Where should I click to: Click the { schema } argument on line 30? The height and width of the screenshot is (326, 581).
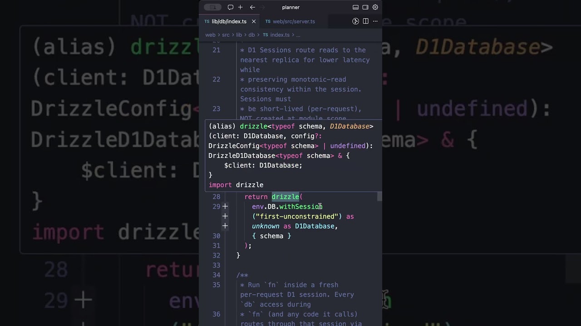click(271, 236)
